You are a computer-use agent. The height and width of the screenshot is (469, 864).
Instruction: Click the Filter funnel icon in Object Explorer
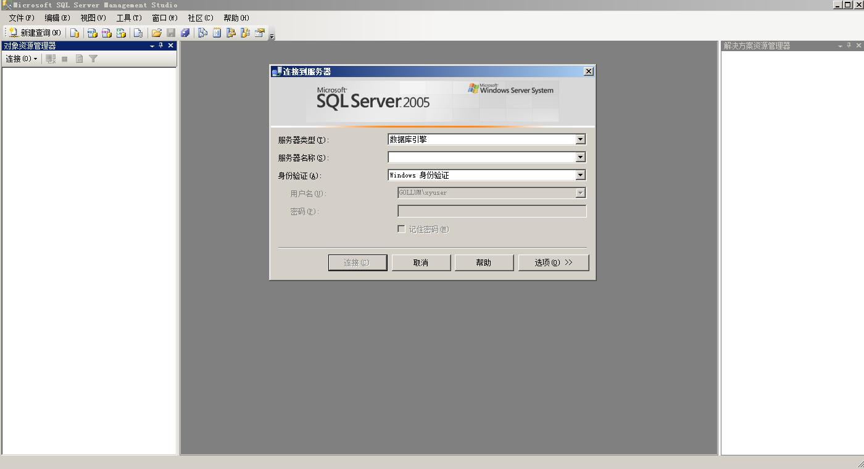pos(93,59)
